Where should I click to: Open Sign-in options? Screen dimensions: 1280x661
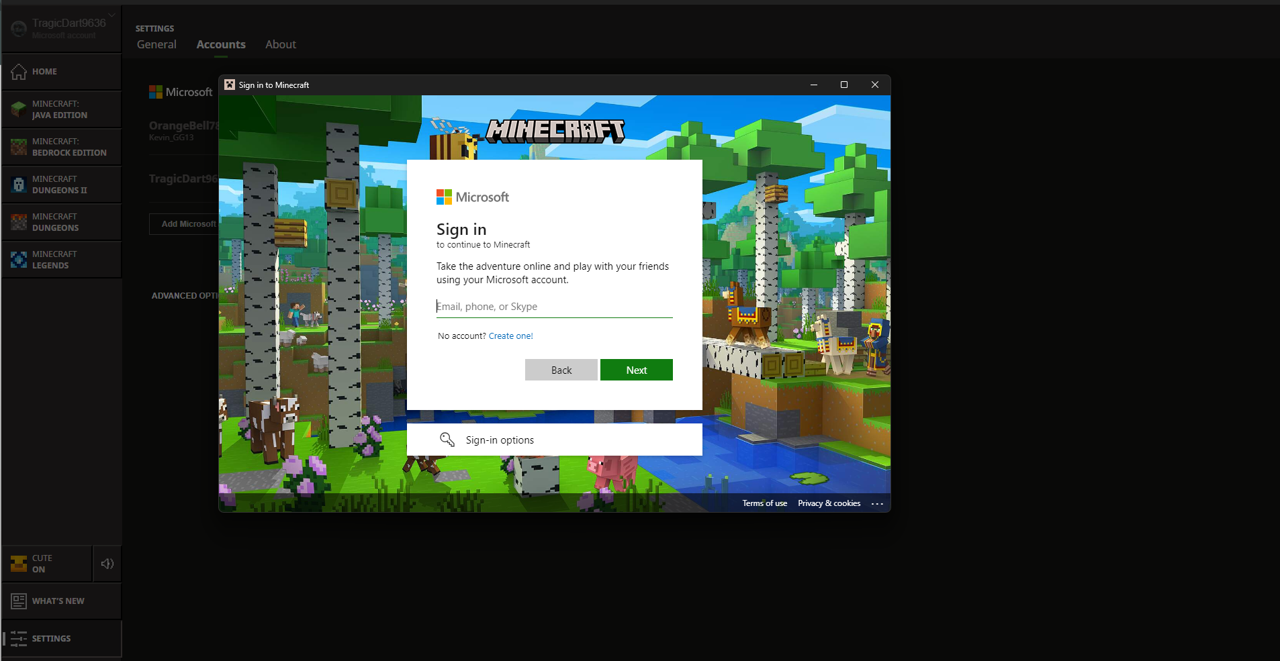point(555,440)
